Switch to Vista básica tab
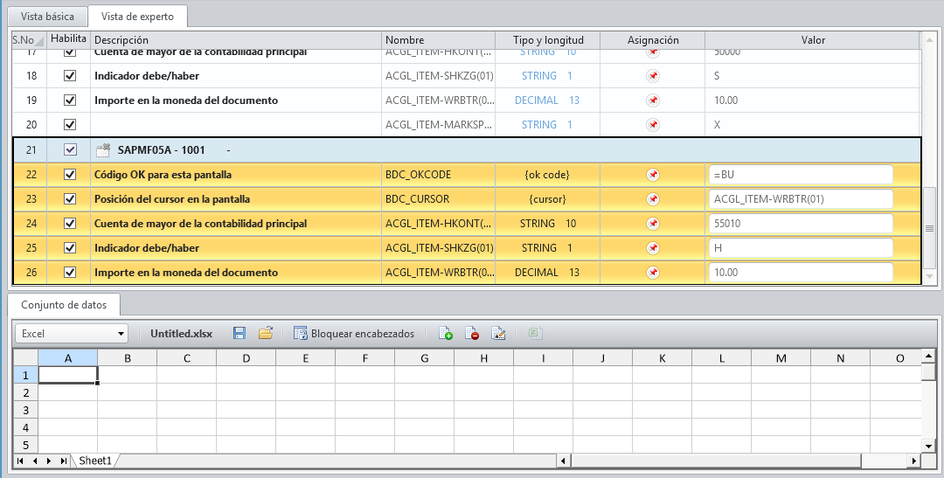Image resolution: width=944 pixels, height=478 pixels. click(x=47, y=17)
